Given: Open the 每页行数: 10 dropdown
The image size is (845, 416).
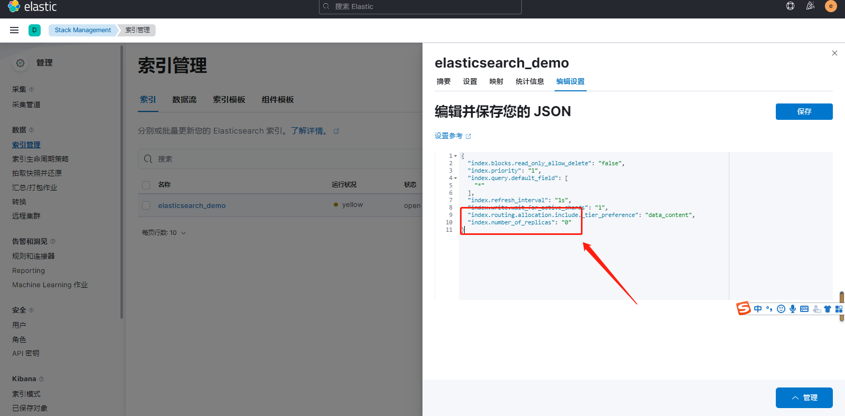Looking at the screenshot, I should click(164, 233).
